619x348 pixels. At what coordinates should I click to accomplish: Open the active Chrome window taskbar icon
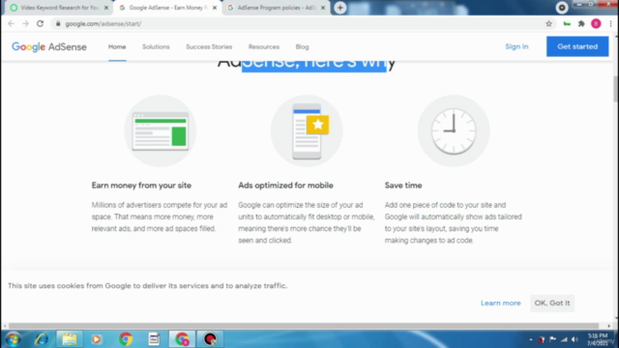tap(182, 339)
